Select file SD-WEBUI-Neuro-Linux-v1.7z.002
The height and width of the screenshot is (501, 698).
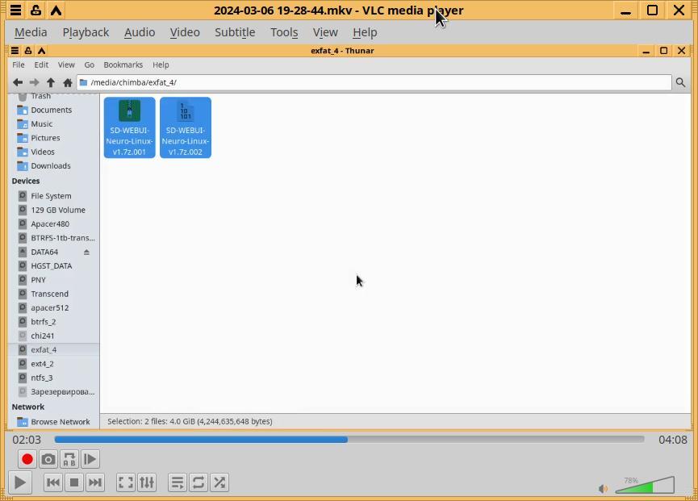186,127
